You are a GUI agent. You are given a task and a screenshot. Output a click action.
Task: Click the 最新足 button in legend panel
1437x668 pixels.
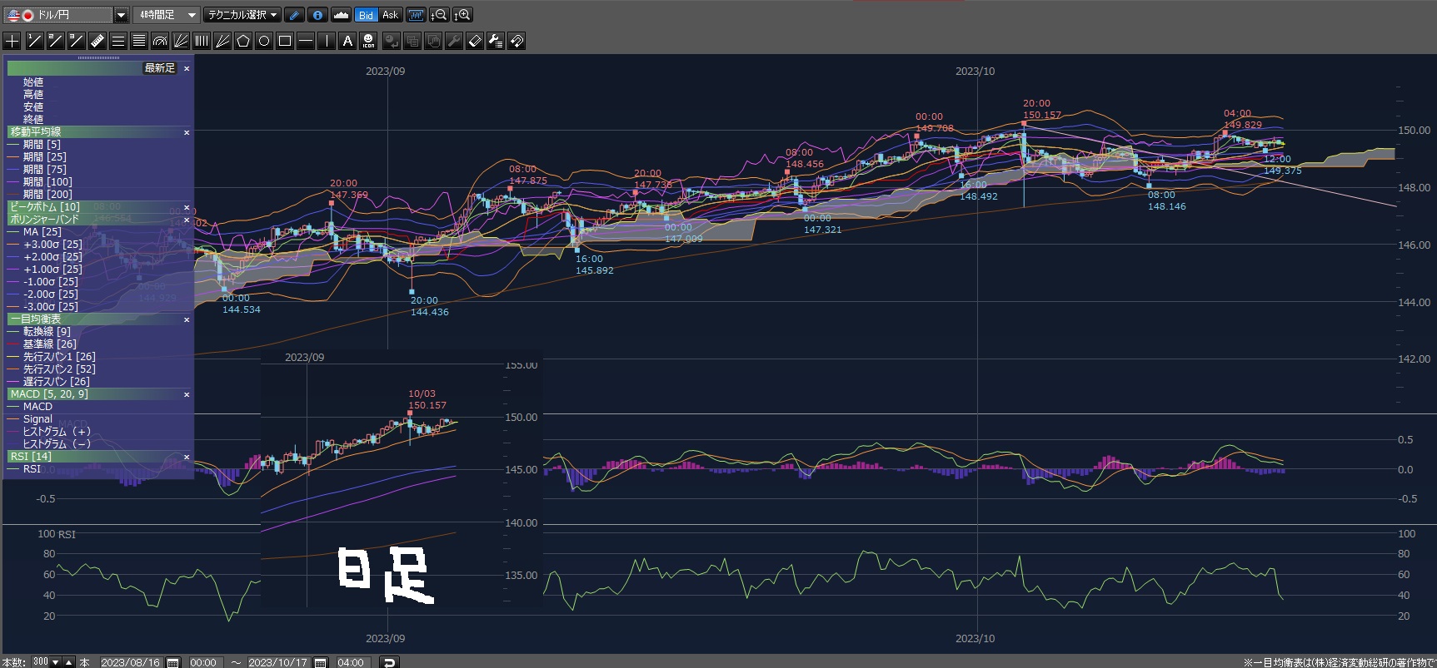(x=159, y=68)
